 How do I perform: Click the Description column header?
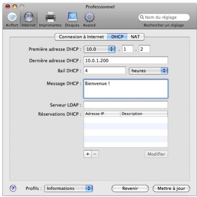tap(144, 114)
